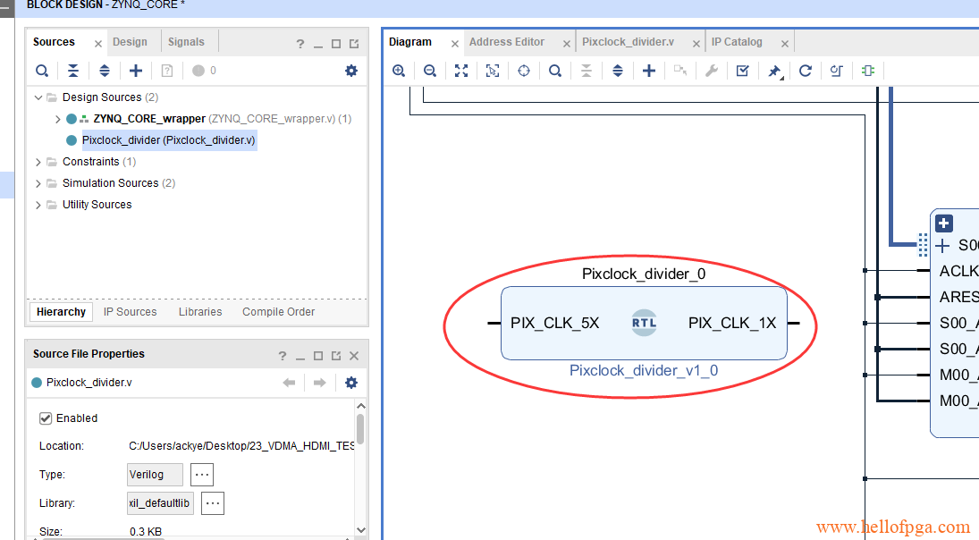Viewport: 979px width, 540px height.
Task: Expand the Constraints folder
Action: coord(38,162)
